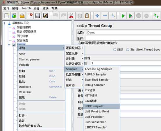The height and width of the screenshot is (131, 161).
Task: Choose Debug Sampler from list
Action: click(x=102, y=85)
